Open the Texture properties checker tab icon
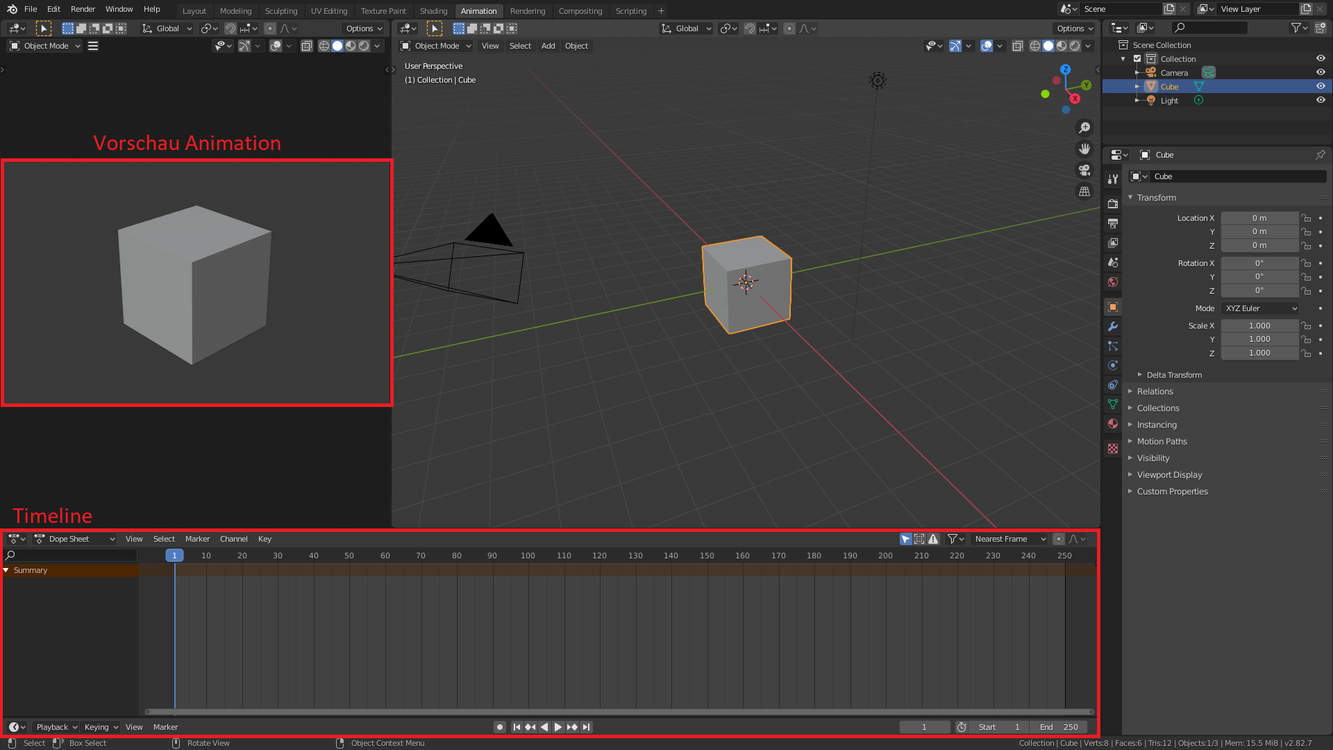The image size is (1333, 750). 1113,449
